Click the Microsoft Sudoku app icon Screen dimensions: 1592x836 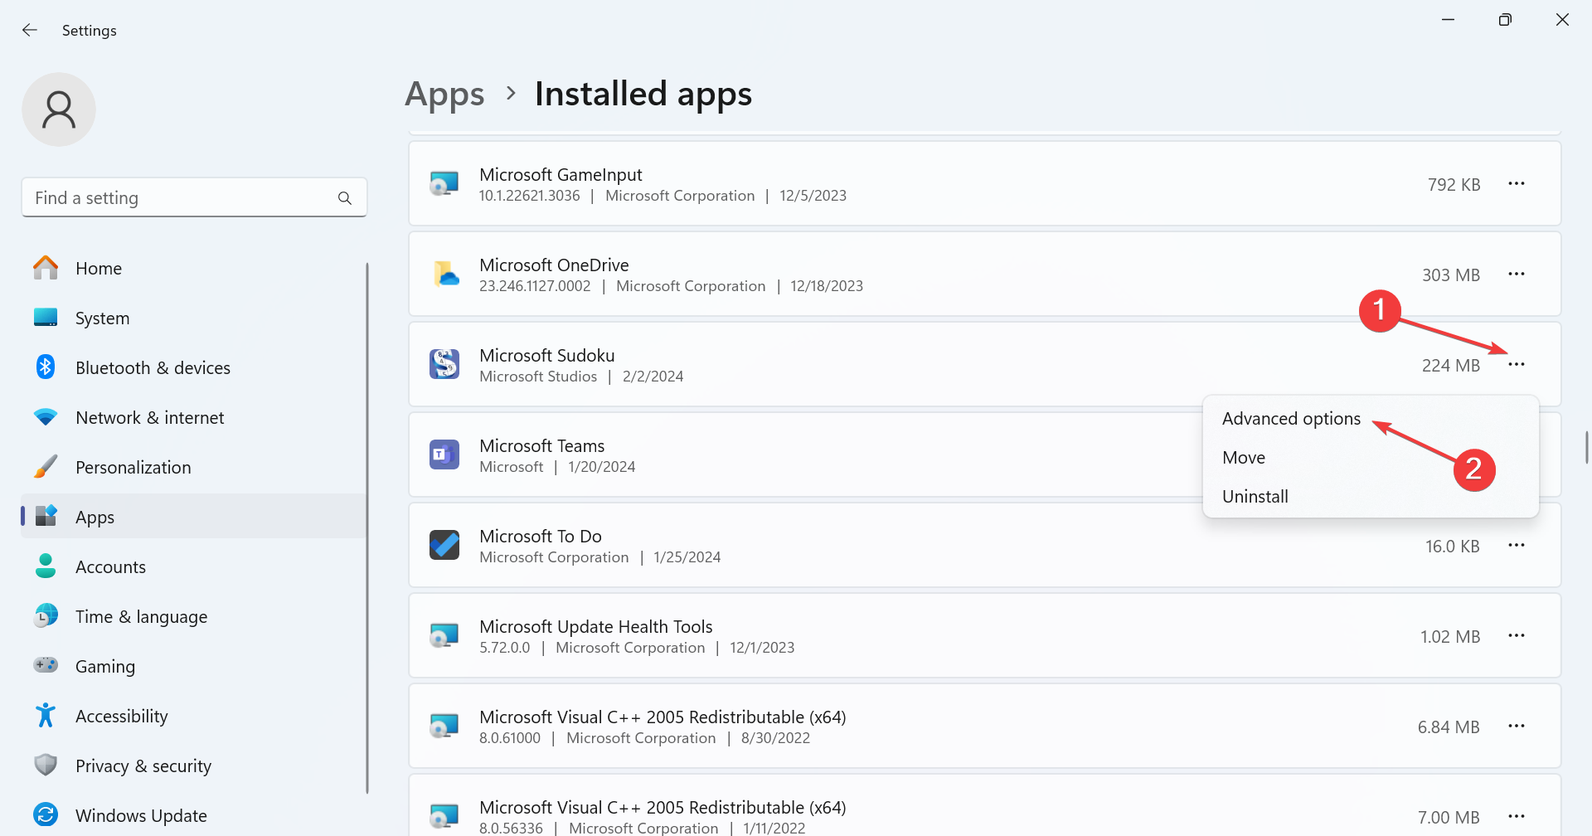point(444,364)
